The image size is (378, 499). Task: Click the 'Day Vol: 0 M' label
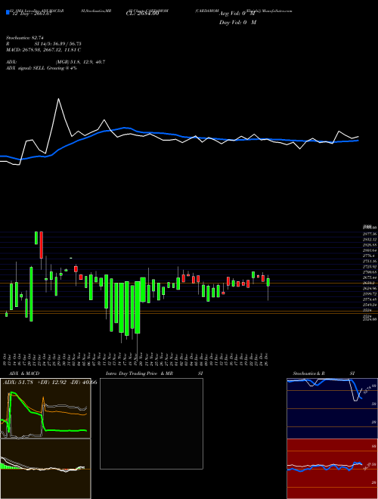237,23
